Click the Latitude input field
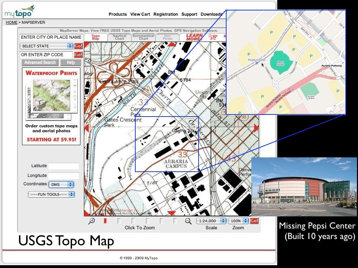 click(64, 166)
